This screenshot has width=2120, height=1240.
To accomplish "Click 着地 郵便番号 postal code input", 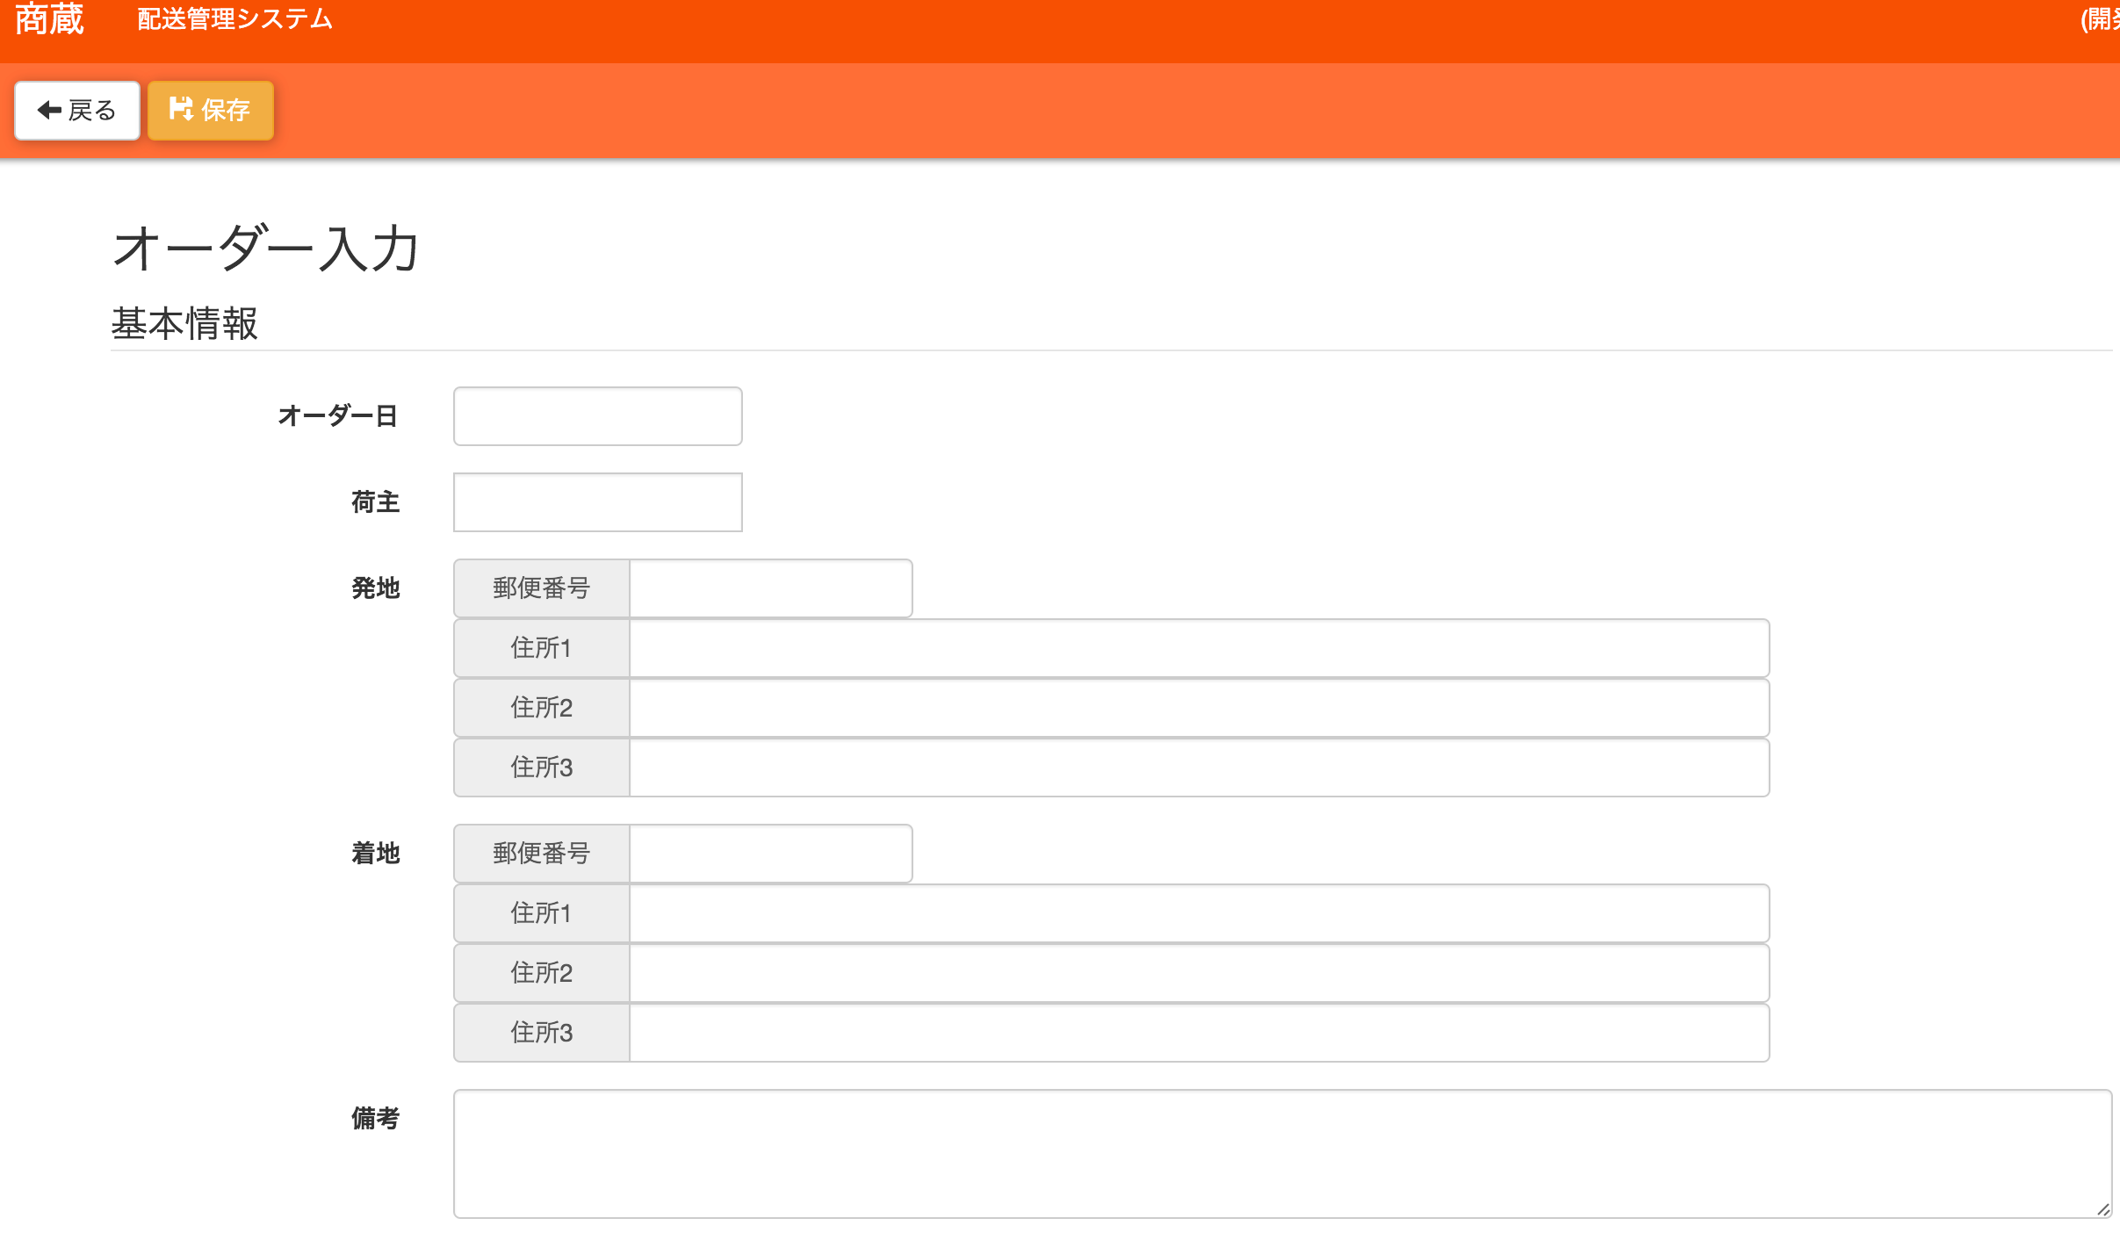I will point(770,854).
